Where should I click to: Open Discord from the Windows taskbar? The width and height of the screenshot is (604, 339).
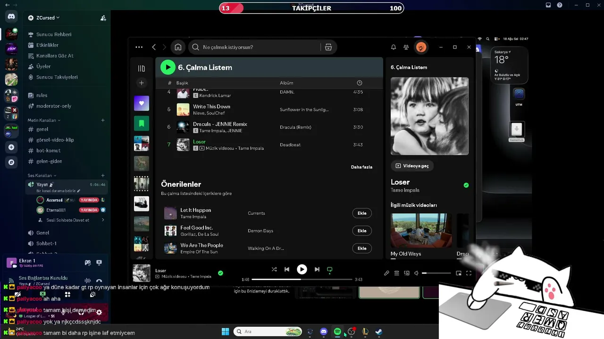324,331
